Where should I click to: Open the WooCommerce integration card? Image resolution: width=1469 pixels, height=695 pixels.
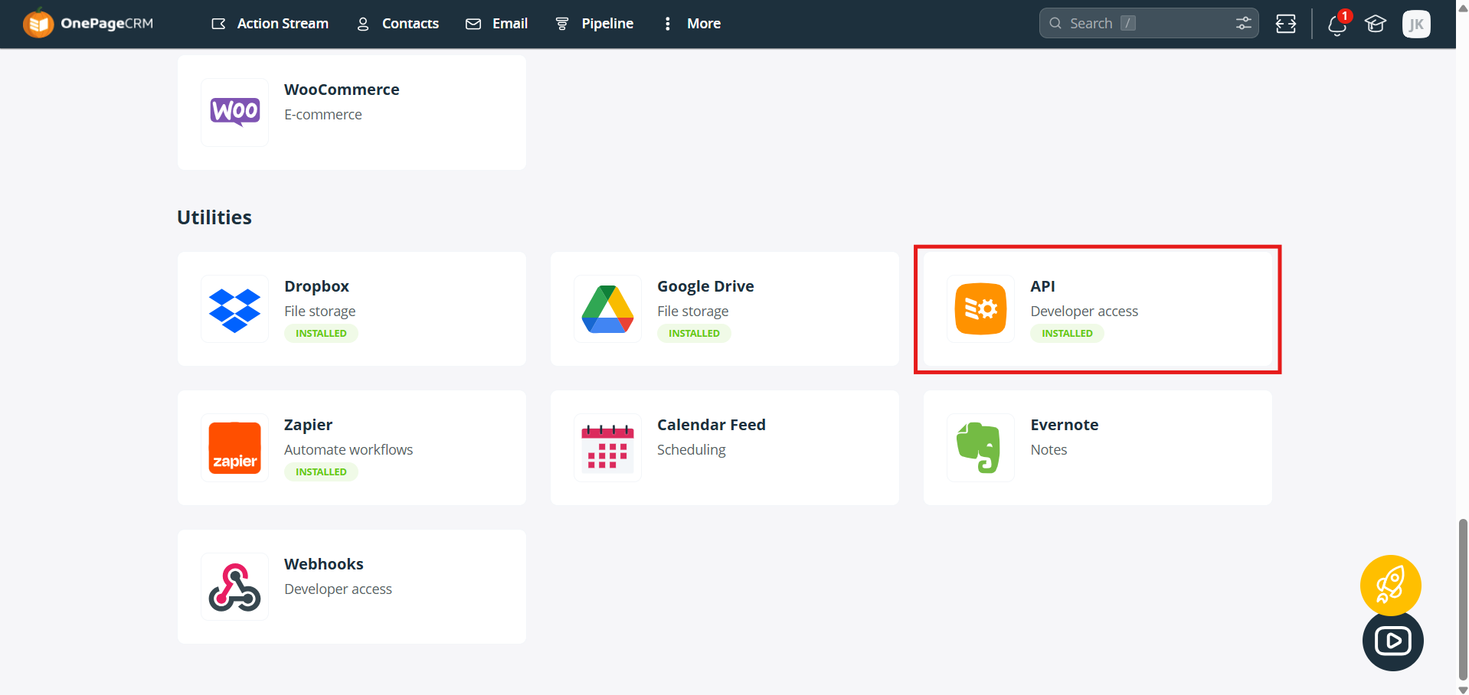coord(352,113)
